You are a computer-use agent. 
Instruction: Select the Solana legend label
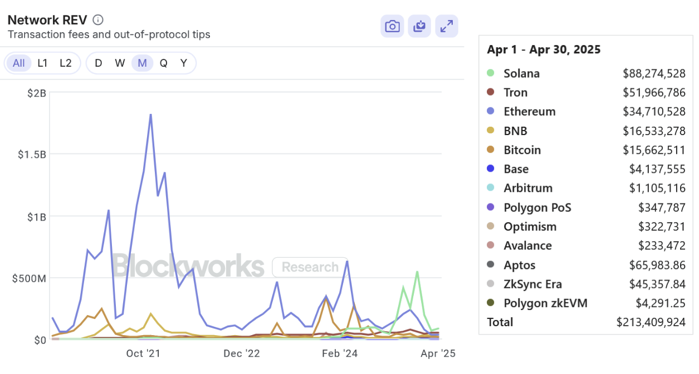(x=521, y=73)
